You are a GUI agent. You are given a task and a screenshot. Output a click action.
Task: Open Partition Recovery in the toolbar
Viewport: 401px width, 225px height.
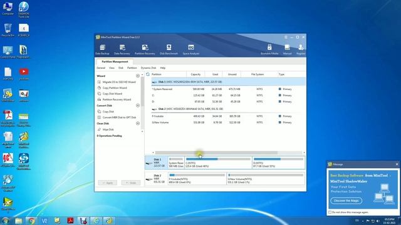tap(145, 49)
